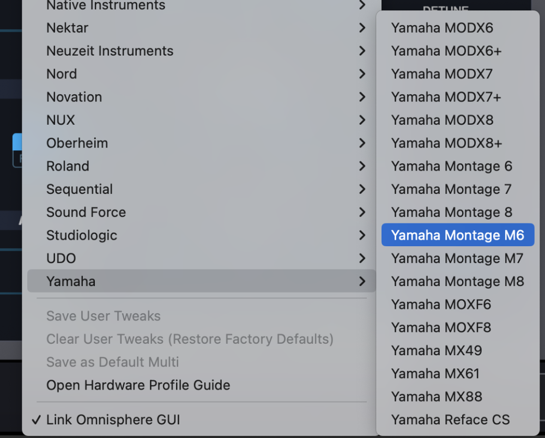
Task: Select Yamaha Reface CS profile
Action: coord(450,420)
